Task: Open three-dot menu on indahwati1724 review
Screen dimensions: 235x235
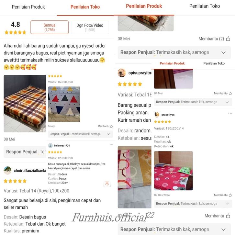Action: (x=111, y=145)
